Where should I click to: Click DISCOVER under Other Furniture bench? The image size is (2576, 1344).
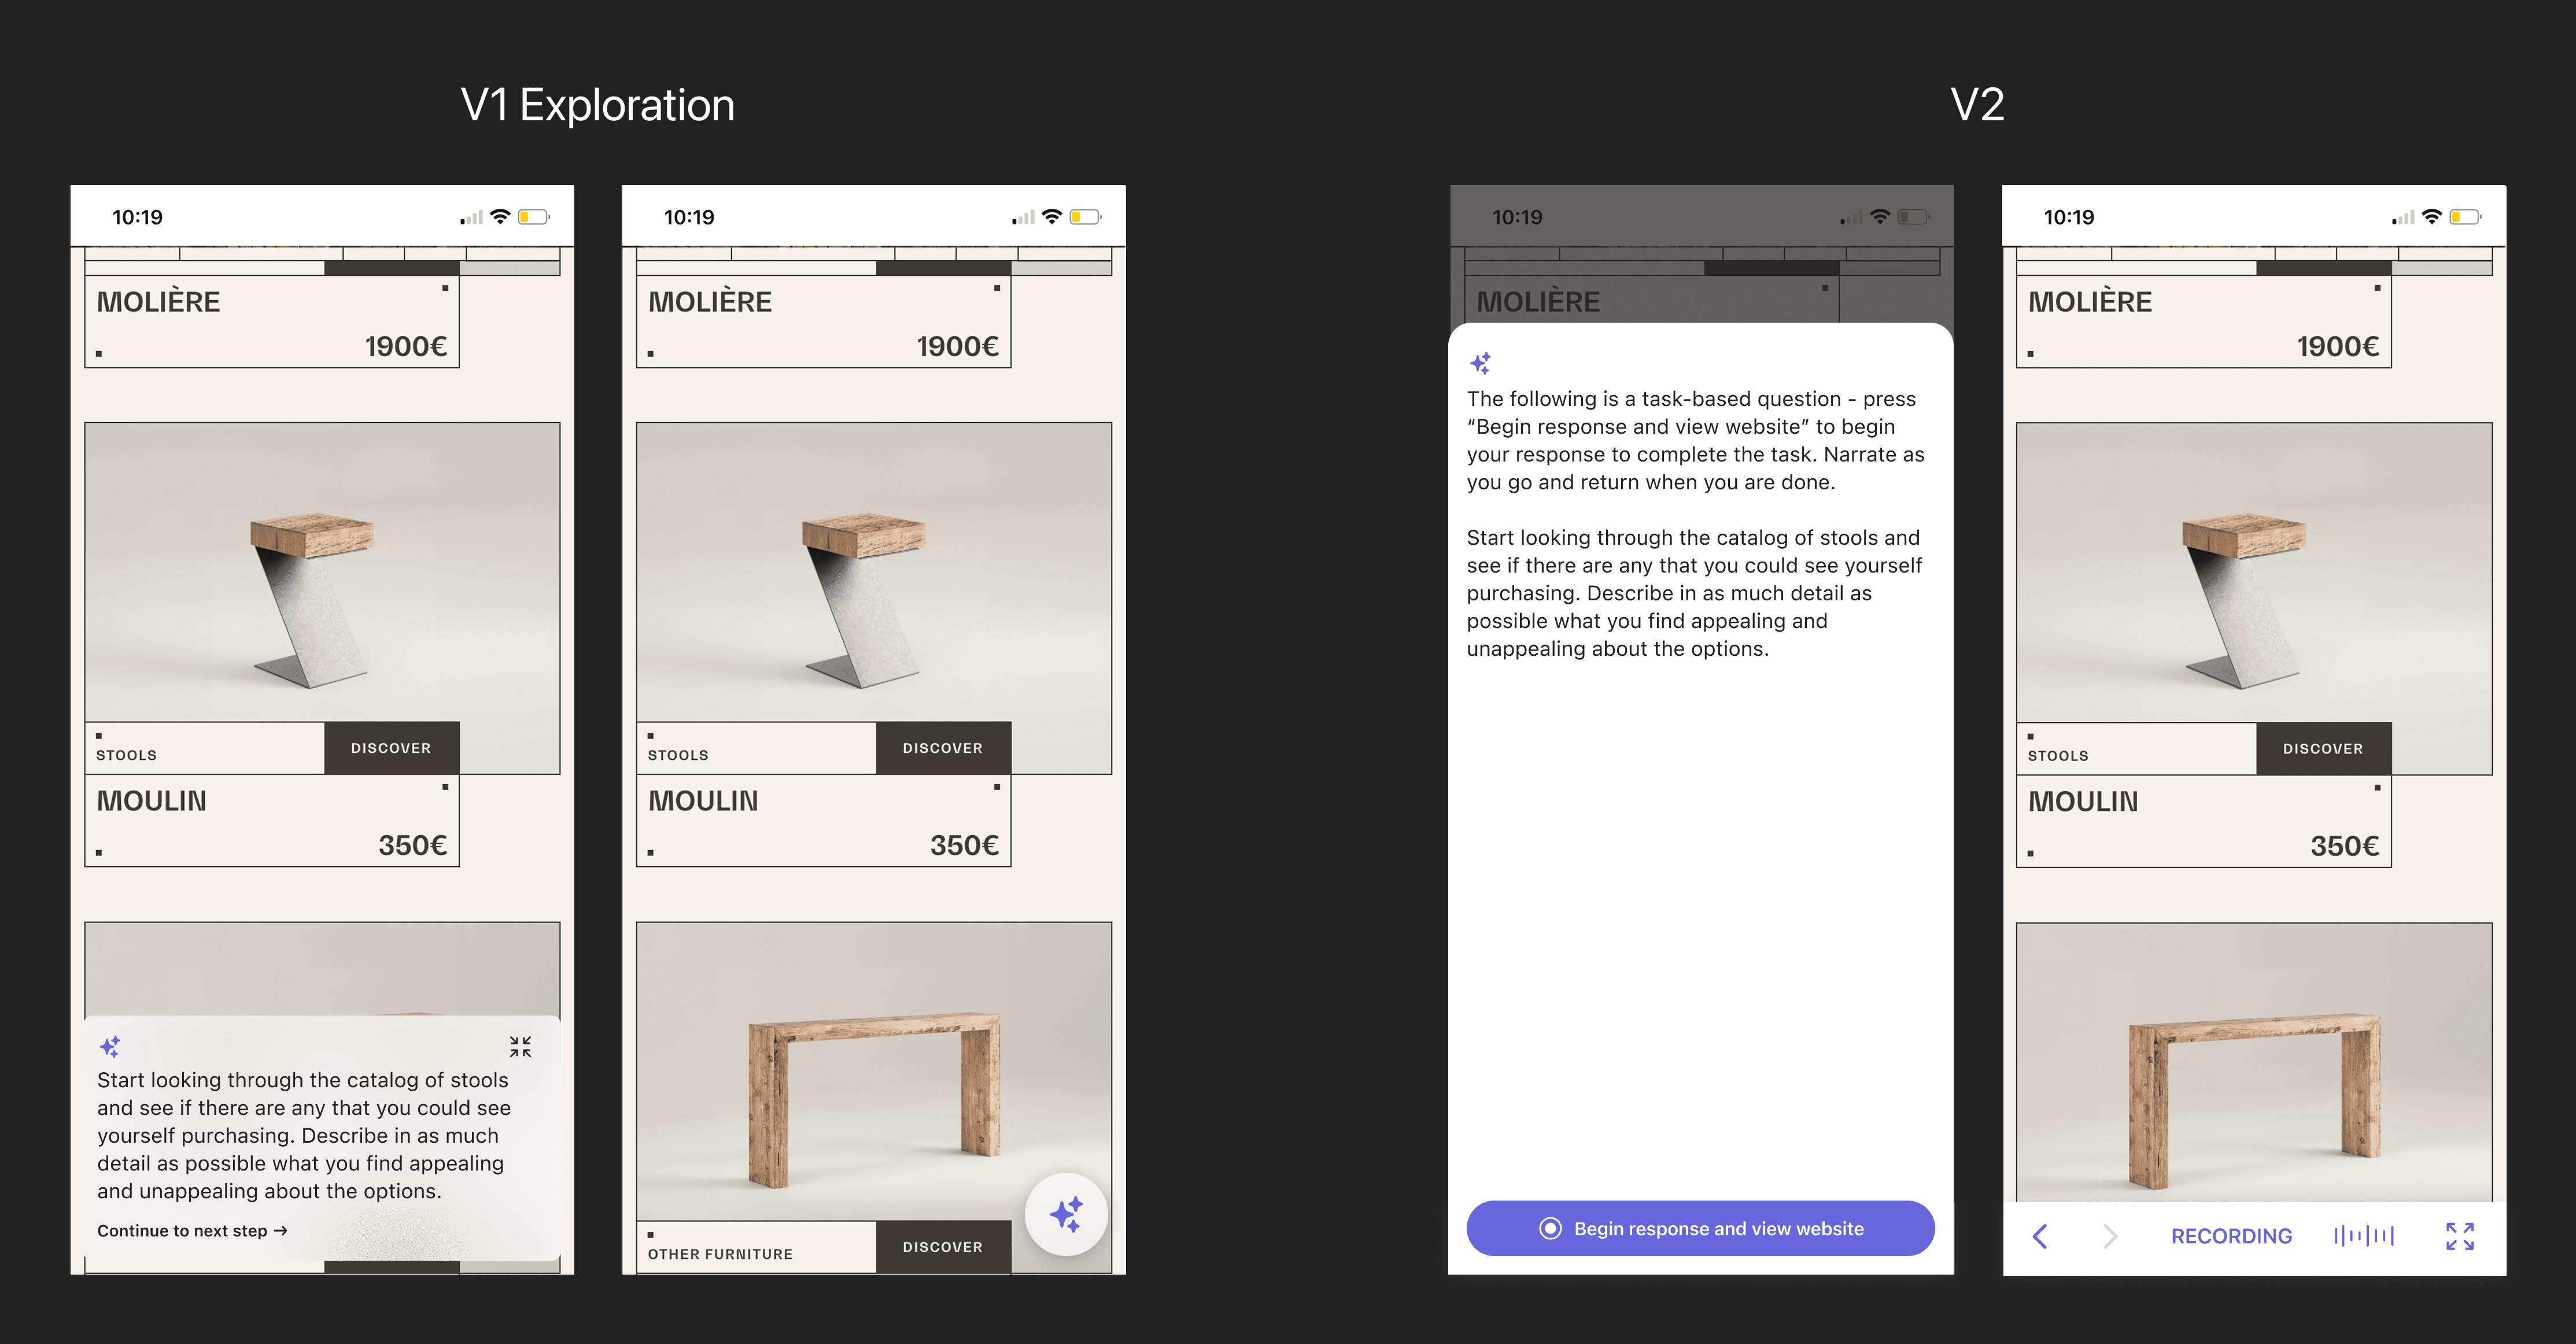click(x=942, y=1247)
